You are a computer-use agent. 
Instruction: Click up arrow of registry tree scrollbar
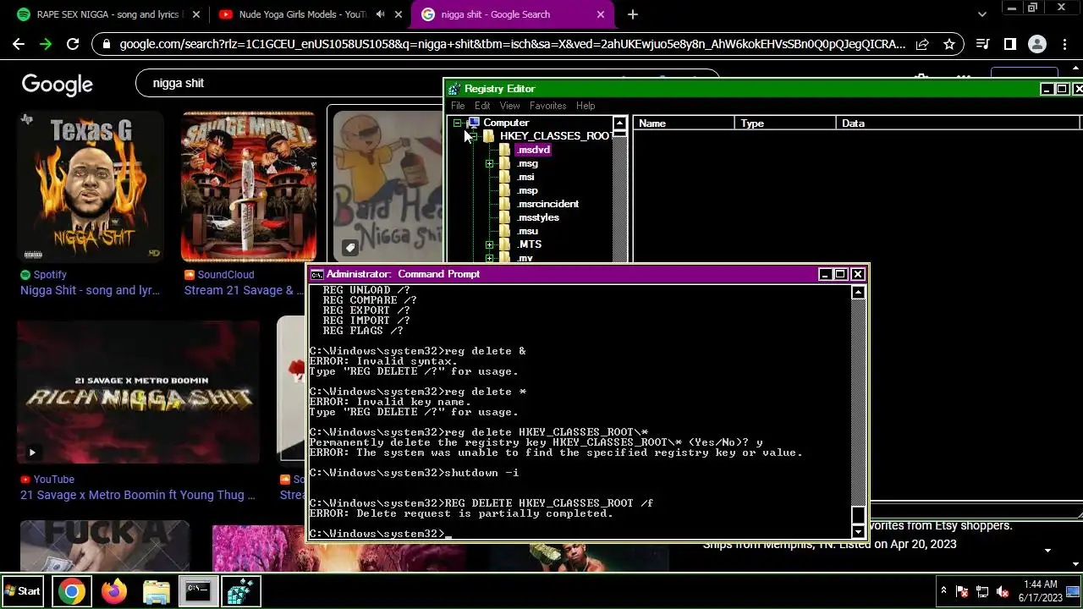coord(619,123)
